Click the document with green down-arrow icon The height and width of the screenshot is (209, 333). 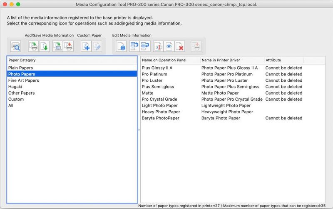[45, 46]
